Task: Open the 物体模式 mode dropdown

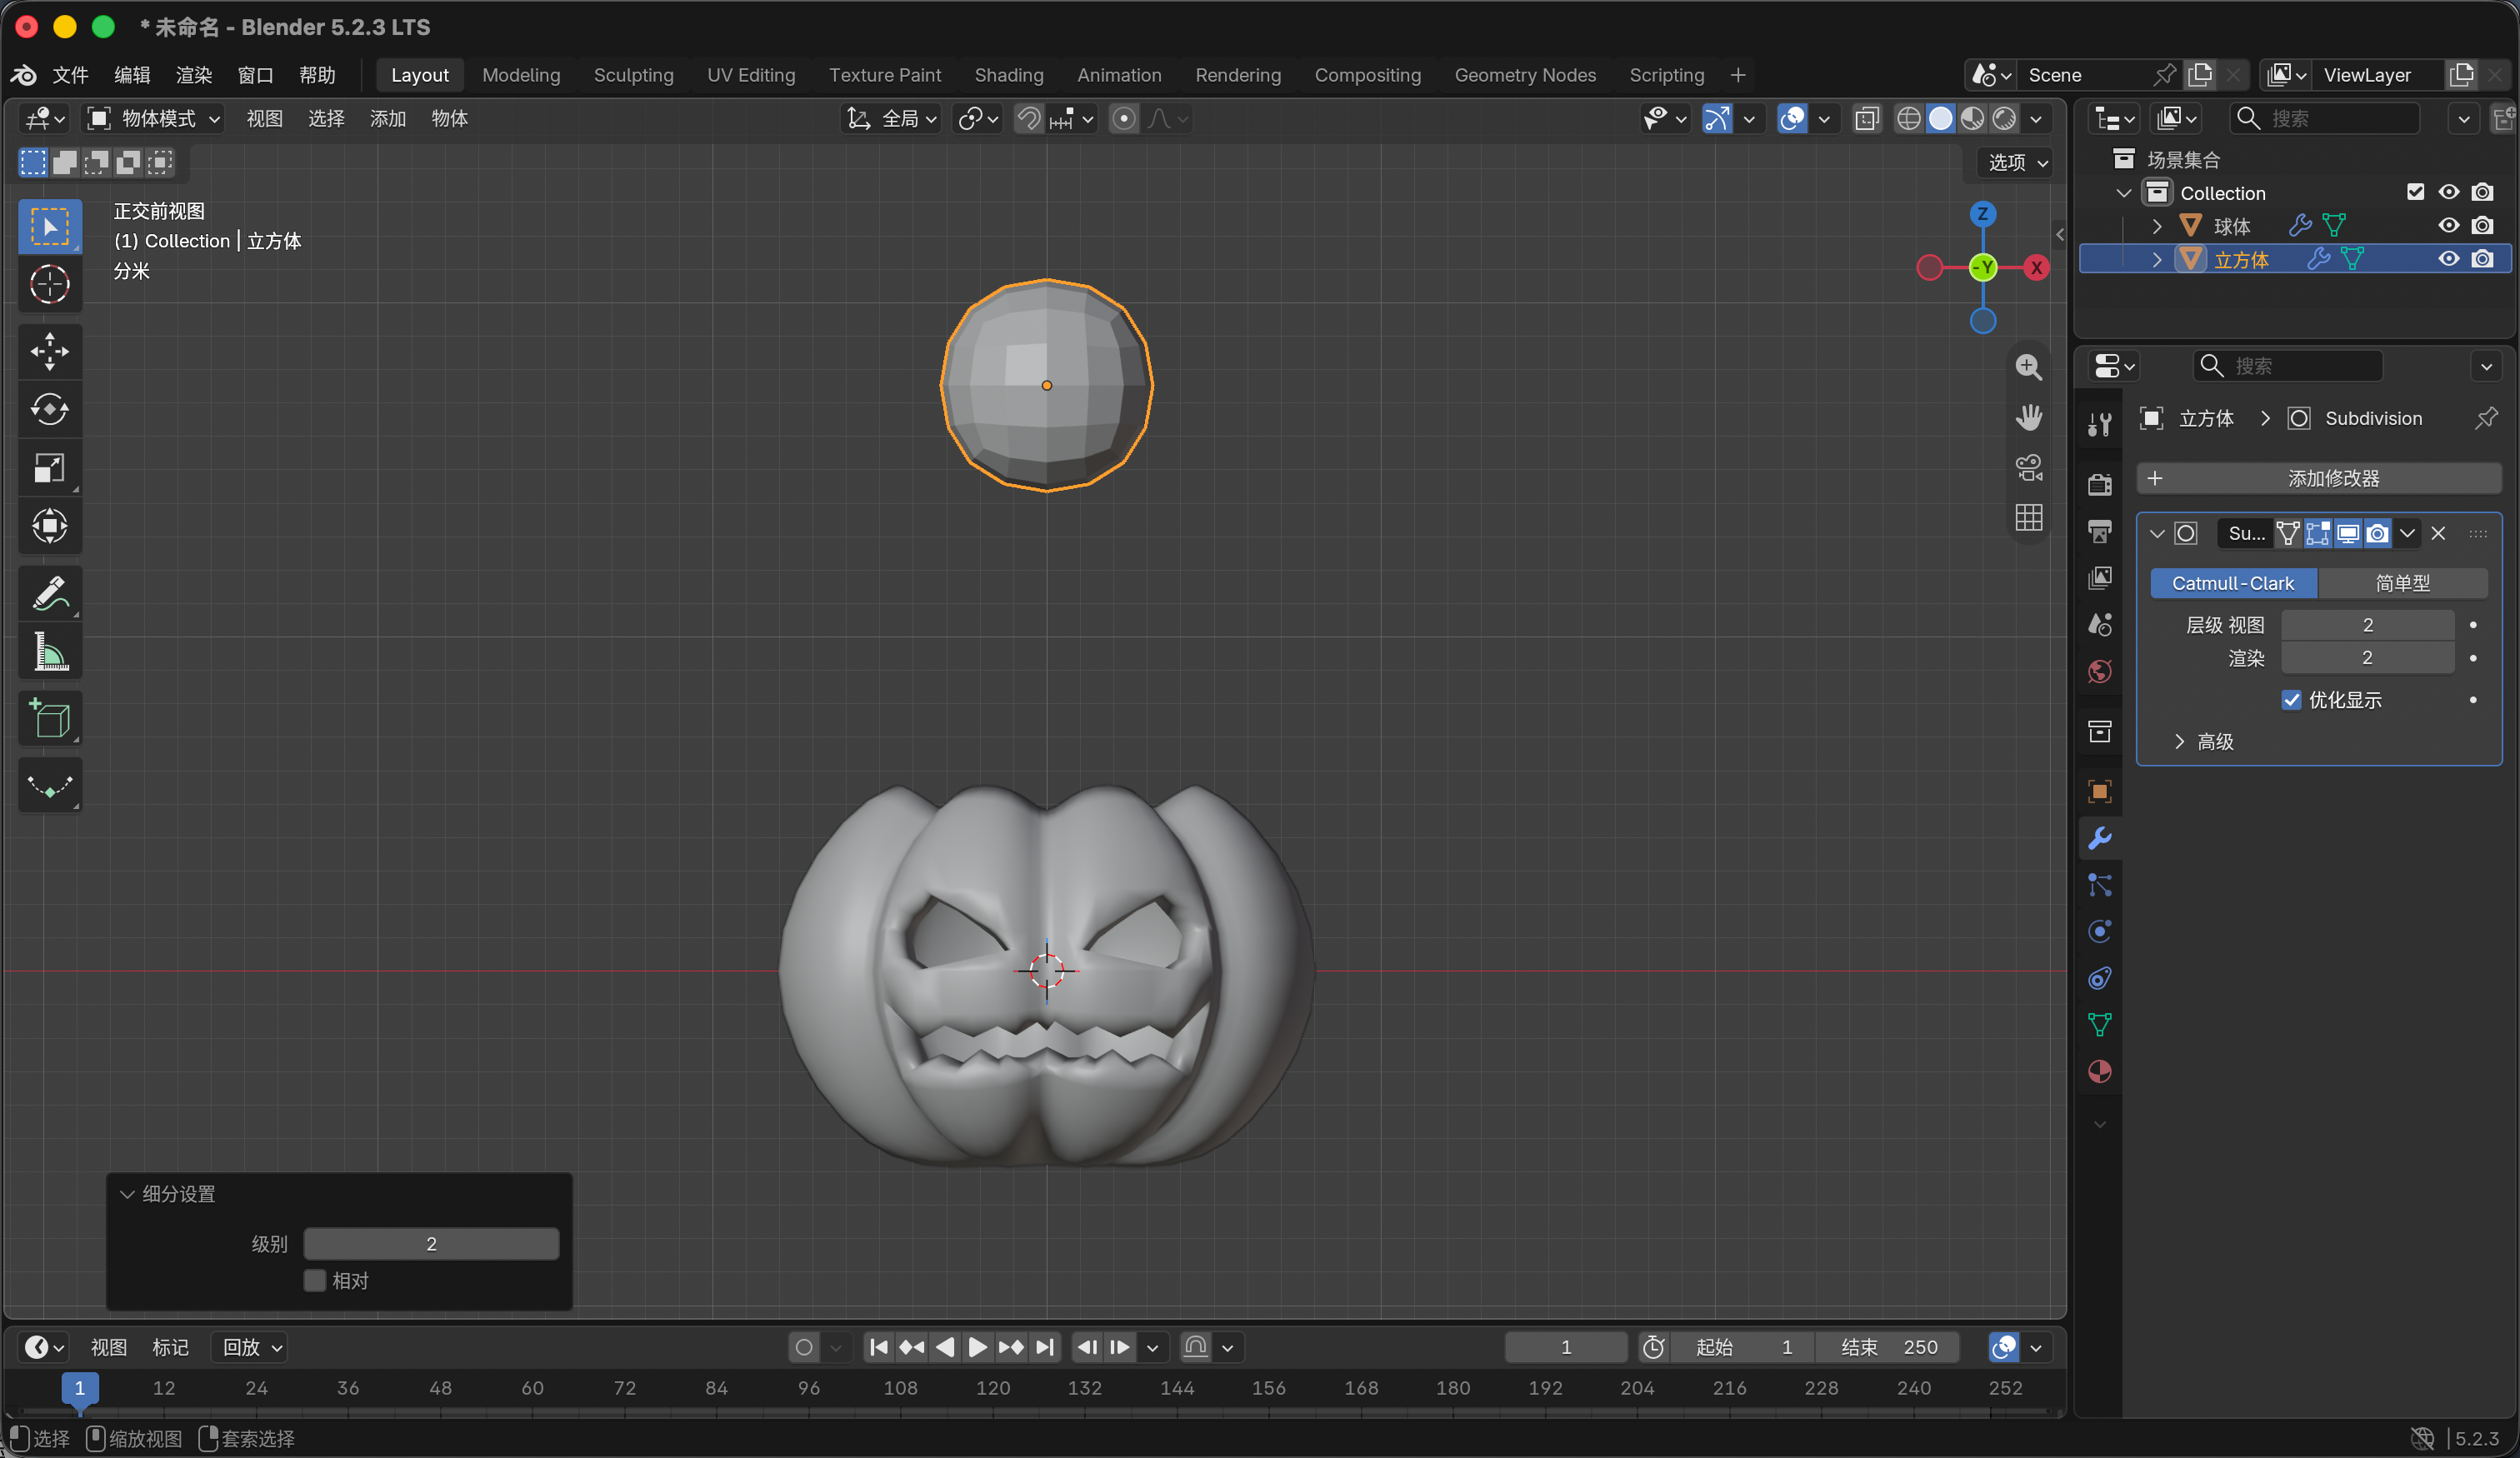Action: point(153,119)
